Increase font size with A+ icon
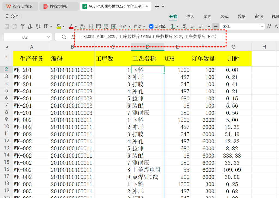The height and width of the screenshot is (198, 279). pyautogui.click(x=269, y=26)
